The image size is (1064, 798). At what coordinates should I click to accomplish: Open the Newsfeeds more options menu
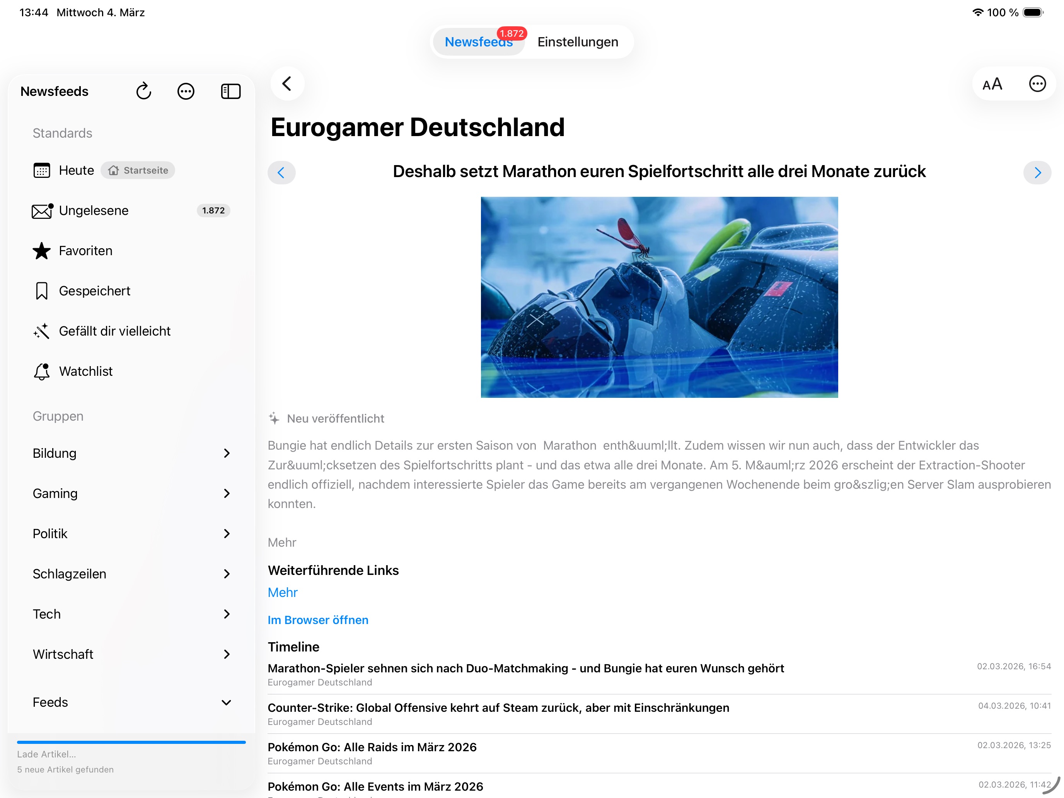click(x=186, y=91)
